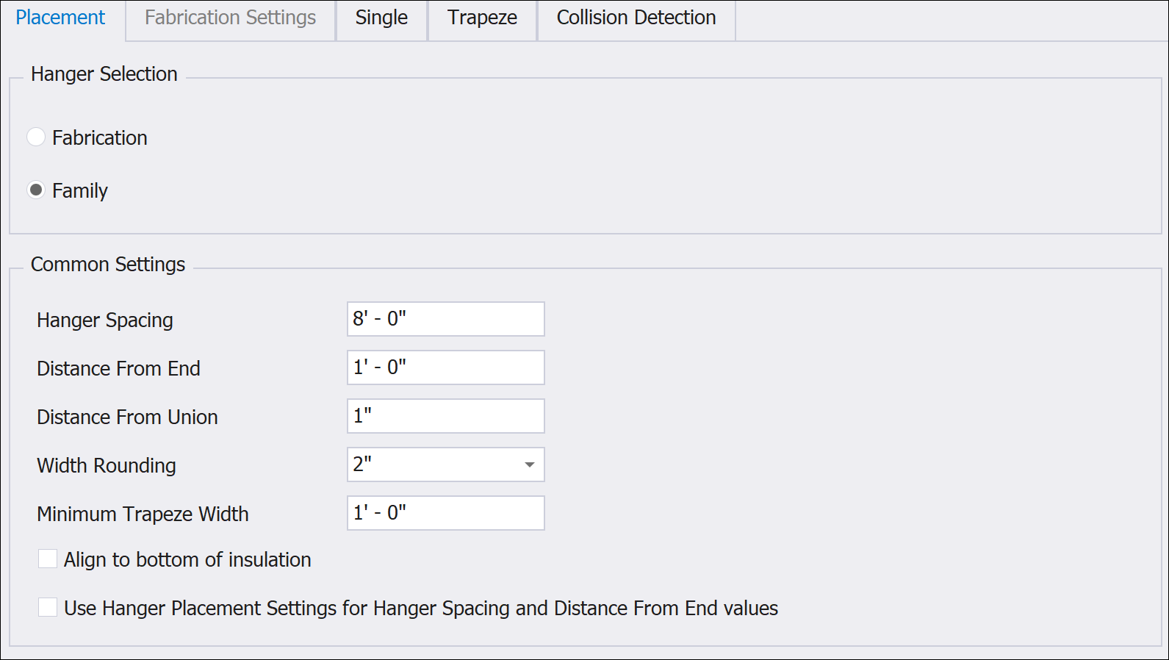The width and height of the screenshot is (1169, 660).
Task: Select the Fabrication radio button
Action: [x=36, y=137]
